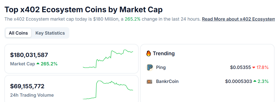Click the $180,031,587 market cap value
The image size is (275, 102).
29,55
